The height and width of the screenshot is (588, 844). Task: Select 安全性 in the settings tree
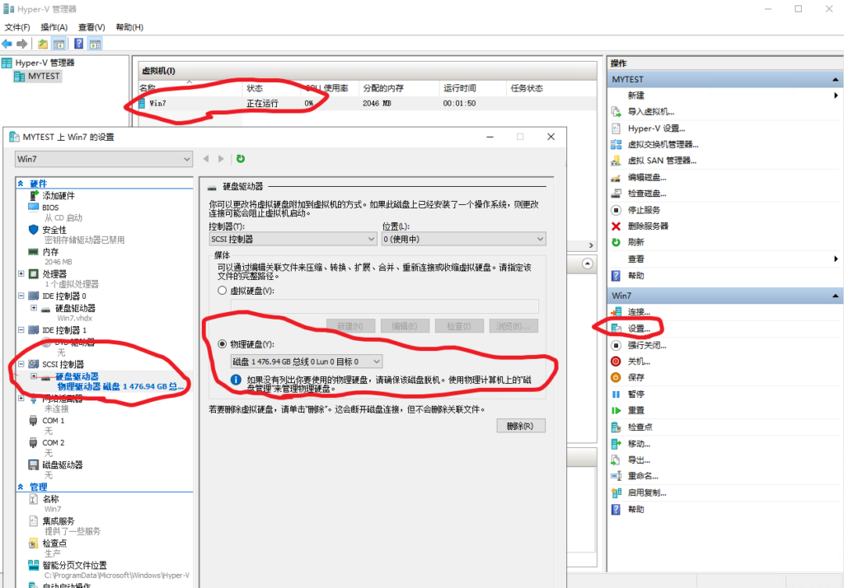click(54, 230)
